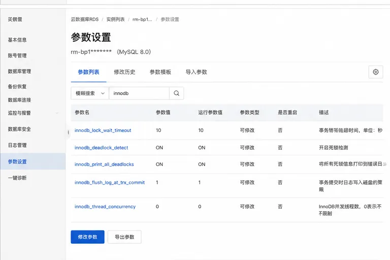The width and height of the screenshot is (390, 260).
Task: Open innodb_thread_concurrency parameter link
Action: pyautogui.click(x=105, y=207)
